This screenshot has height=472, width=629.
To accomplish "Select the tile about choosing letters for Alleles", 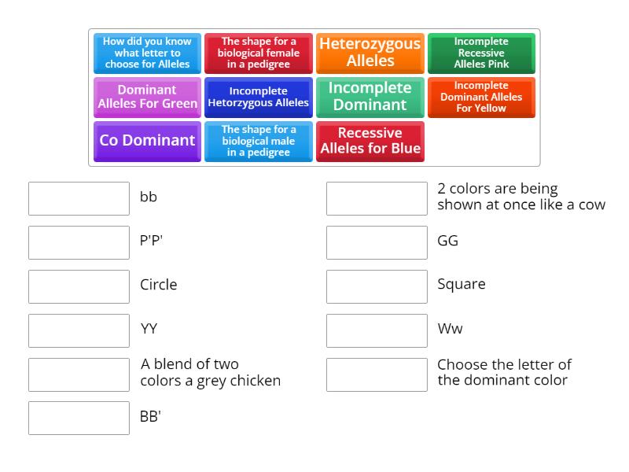I will click(147, 53).
